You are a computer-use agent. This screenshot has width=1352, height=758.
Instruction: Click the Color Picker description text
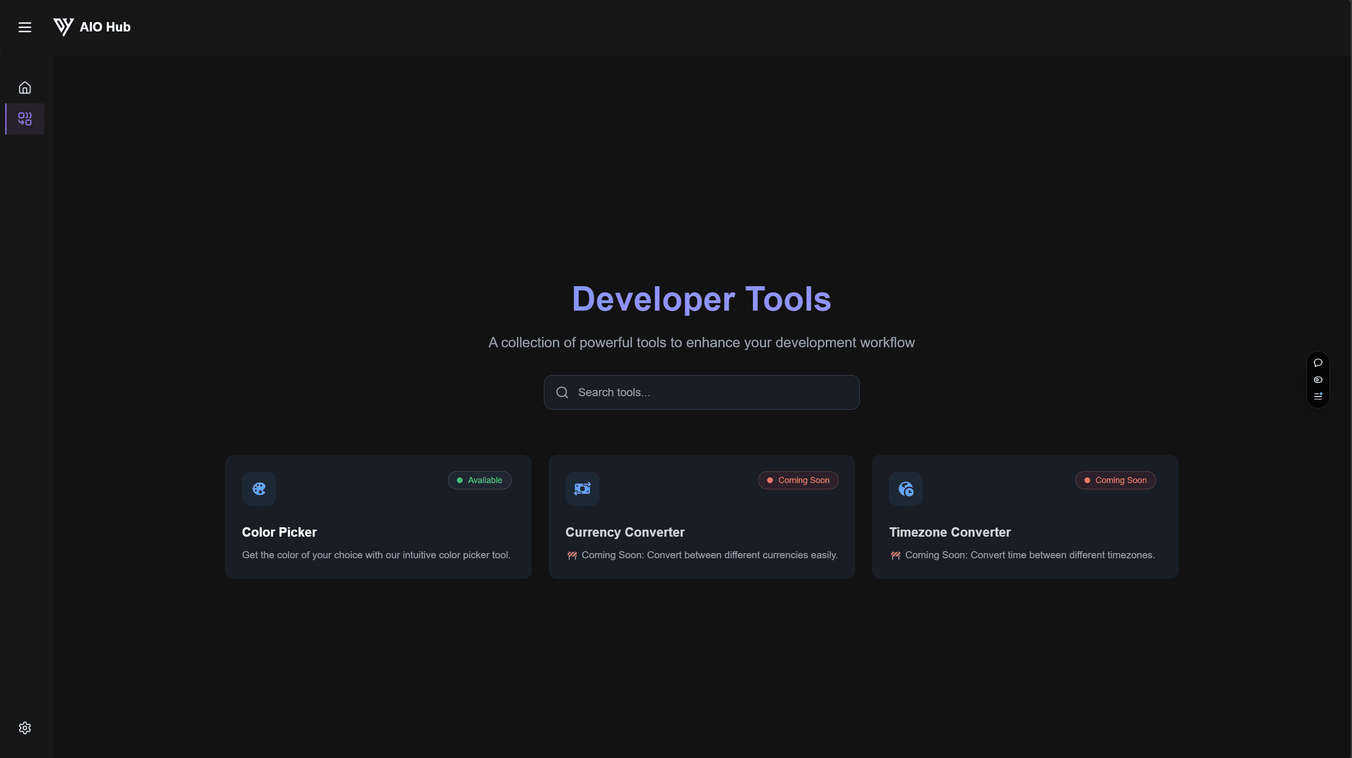(x=376, y=555)
